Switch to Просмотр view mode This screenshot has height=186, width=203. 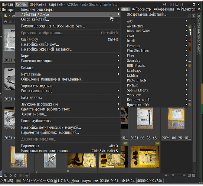point(141,9)
